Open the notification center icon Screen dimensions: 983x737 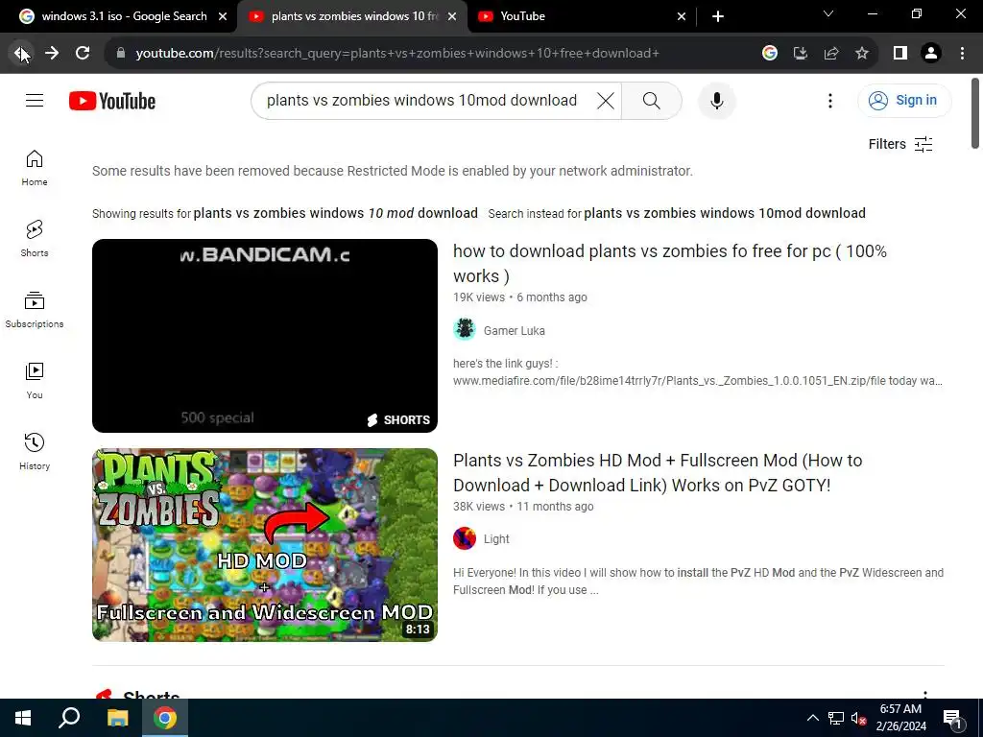952,719
